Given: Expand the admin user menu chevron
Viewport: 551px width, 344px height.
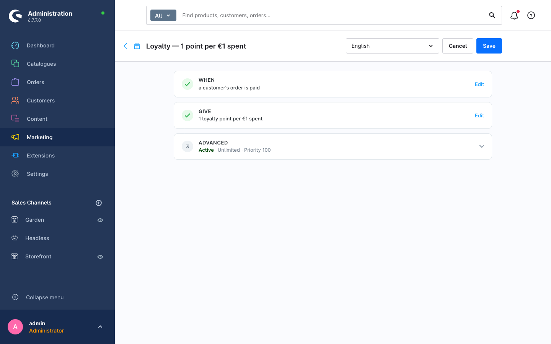Looking at the screenshot, I should coord(100,327).
